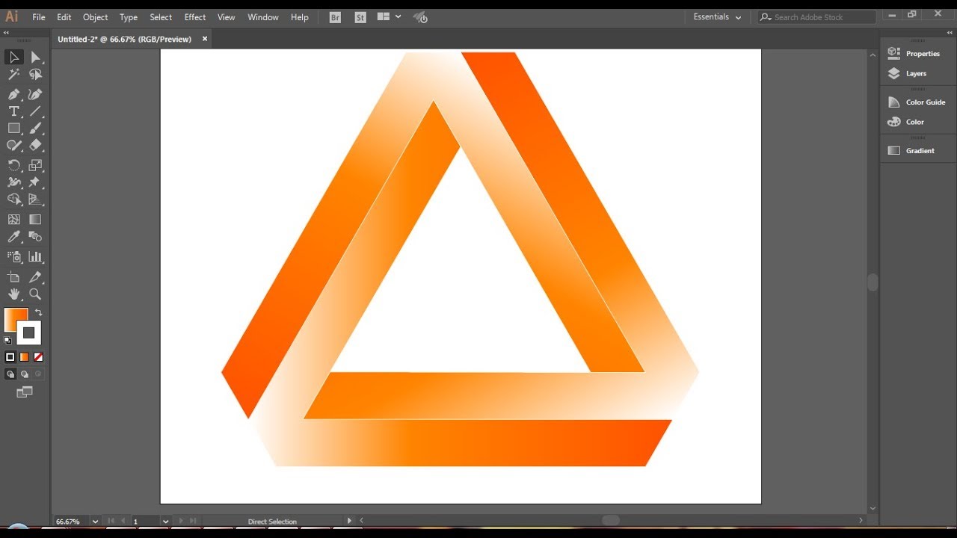Close the Untitled-2 document tab
This screenshot has height=538, width=957.
205,39
